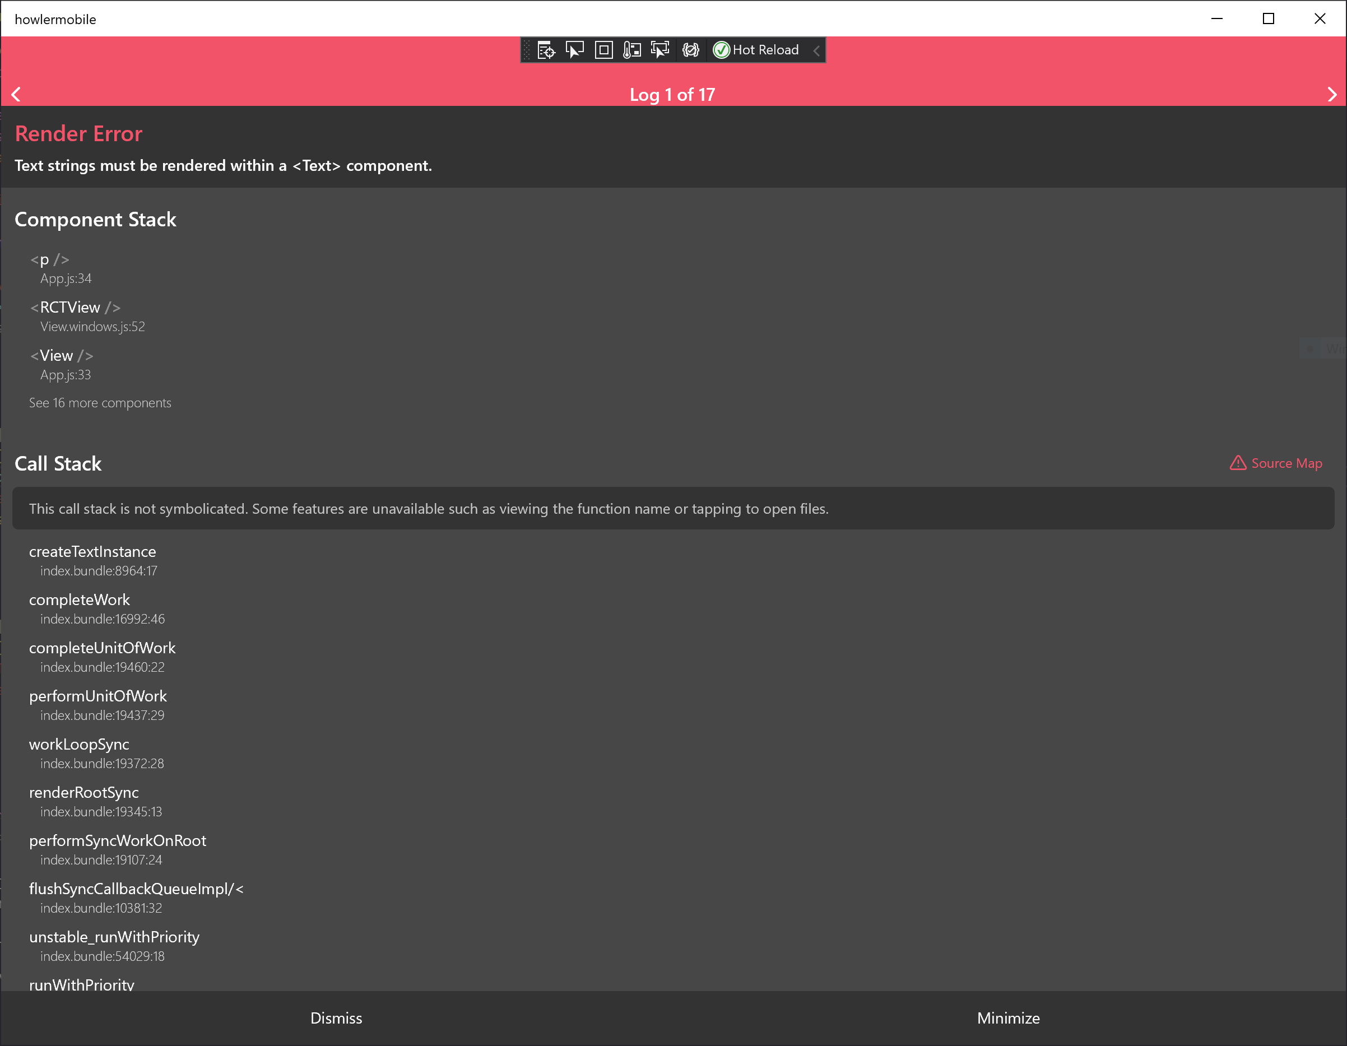Maximize the howlermobile window
1347x1046 pixels.
click(x=1269, y=18)
